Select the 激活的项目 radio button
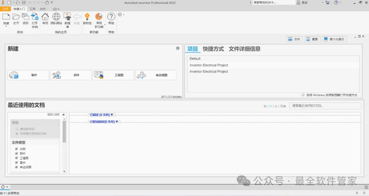Viewport: 369px width, 196px height. (x=17, y=129)
